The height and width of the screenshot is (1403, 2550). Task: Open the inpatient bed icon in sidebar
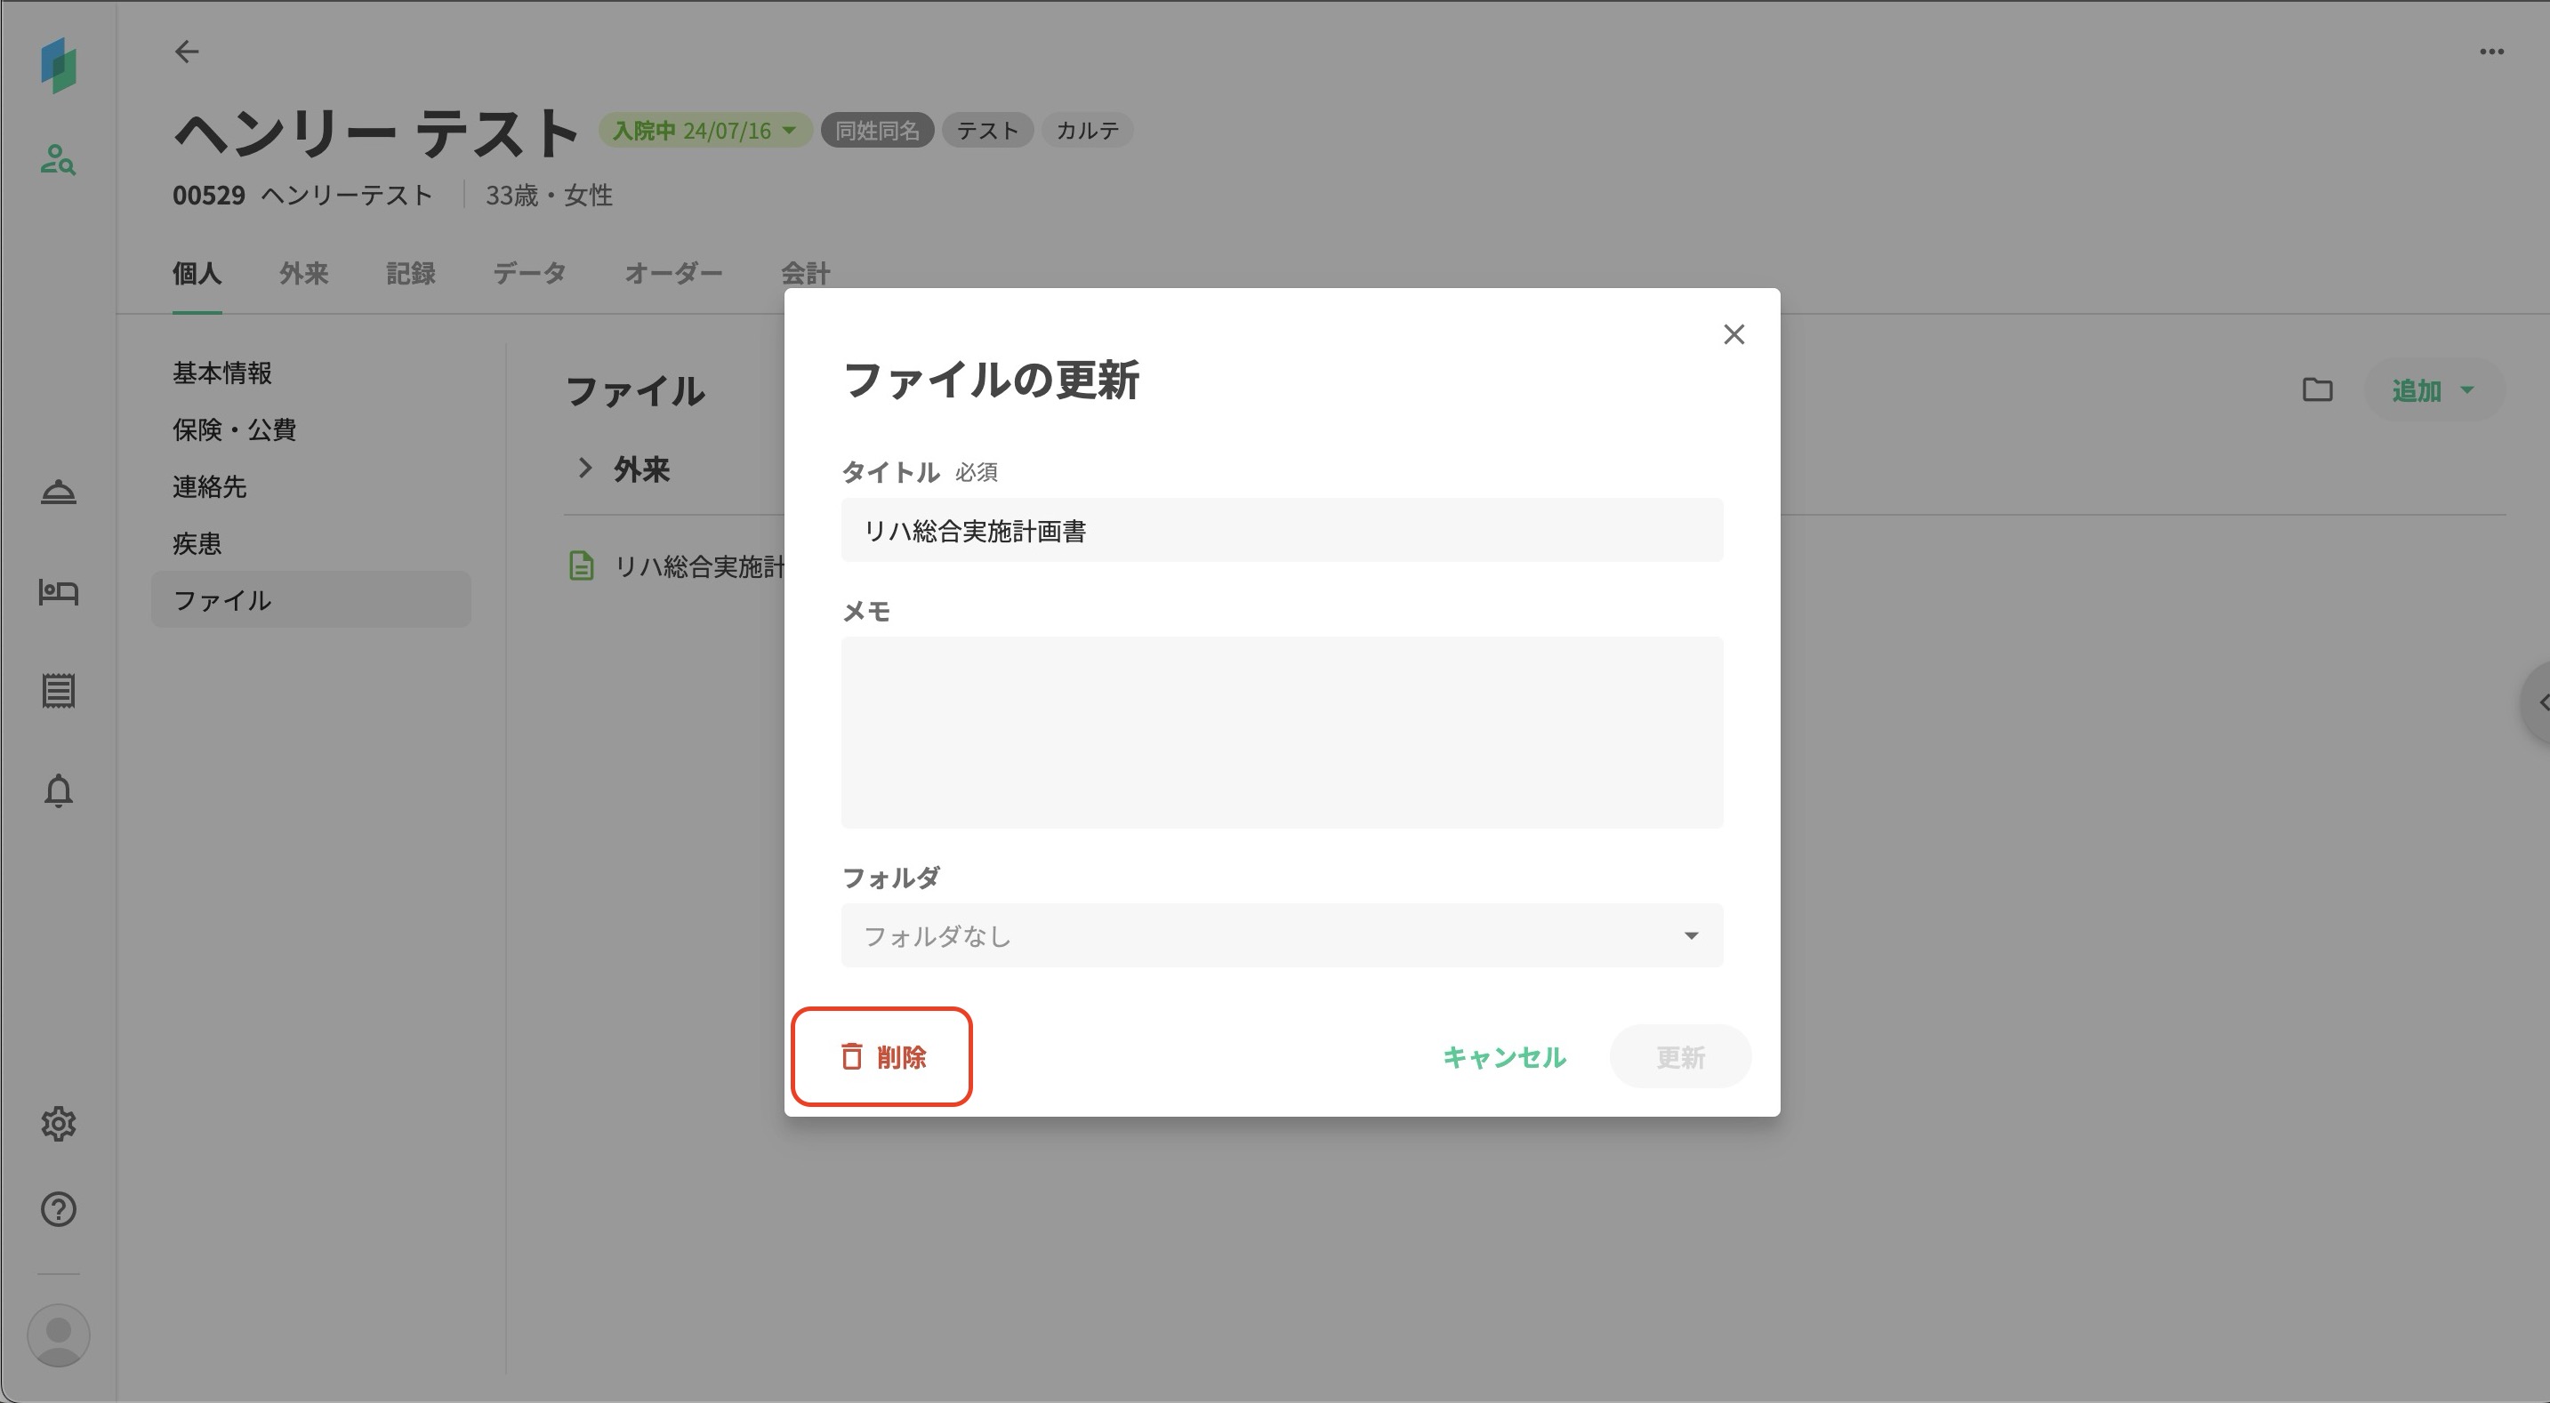[x=58, y=591]
